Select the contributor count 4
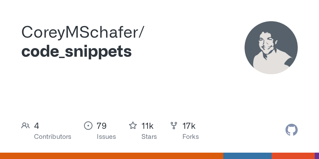 click(37, 126)
